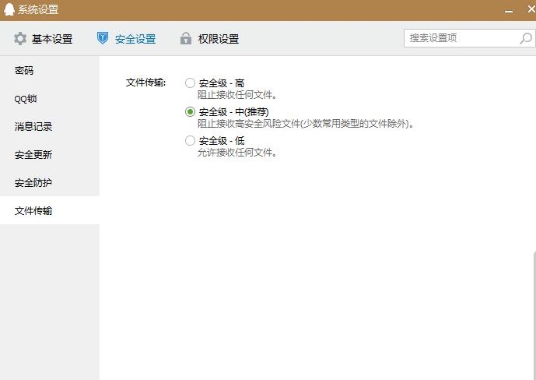Click the 允许接收任何文件。 description text

click(x=237, y=152)
